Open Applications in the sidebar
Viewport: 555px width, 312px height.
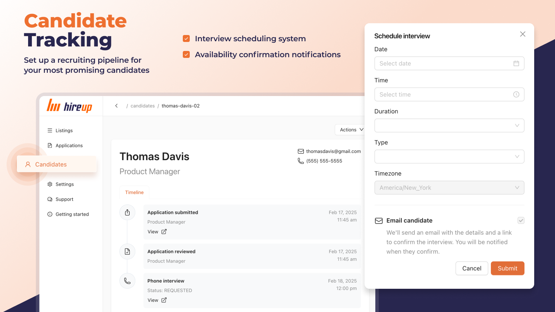69,146
